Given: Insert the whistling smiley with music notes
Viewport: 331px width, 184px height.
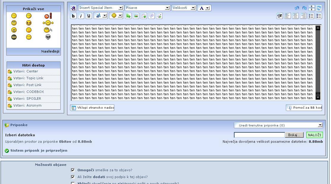Looking at the screenshot, I should 48,30.
